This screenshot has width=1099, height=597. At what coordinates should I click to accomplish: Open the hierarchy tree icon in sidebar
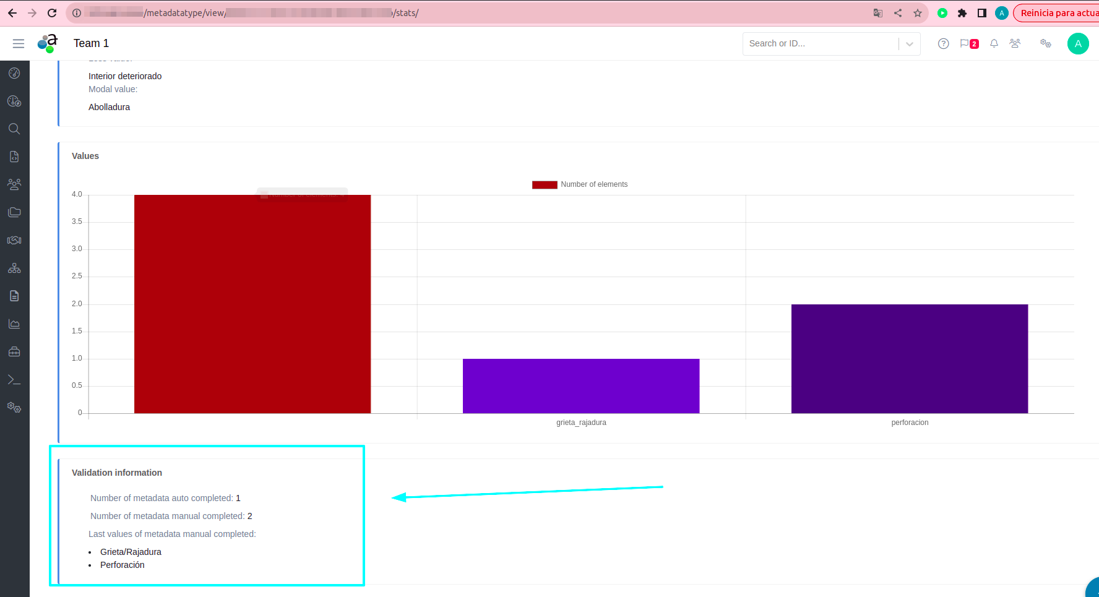(x=14, y=268)
